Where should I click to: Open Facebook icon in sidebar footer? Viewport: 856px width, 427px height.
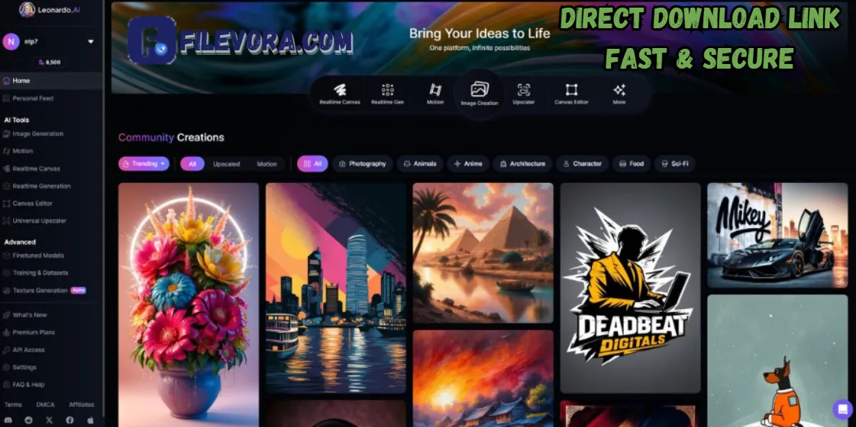click(70, 420)
